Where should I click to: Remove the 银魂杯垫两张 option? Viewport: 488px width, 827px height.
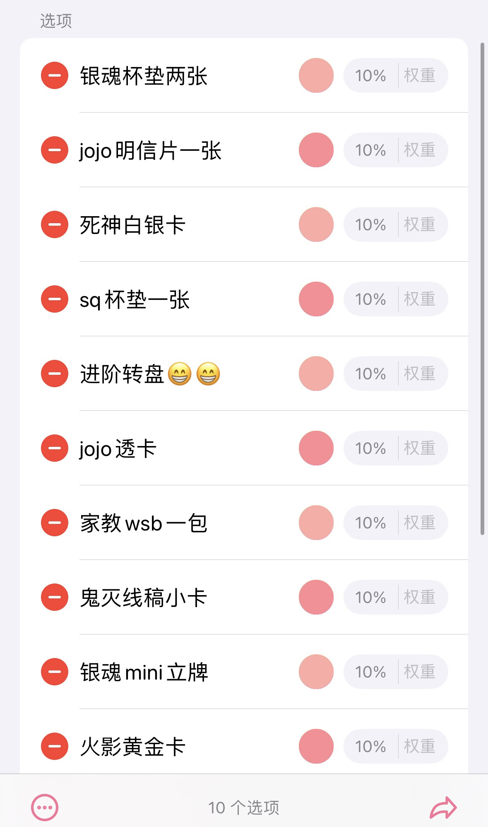pos(55,75)
